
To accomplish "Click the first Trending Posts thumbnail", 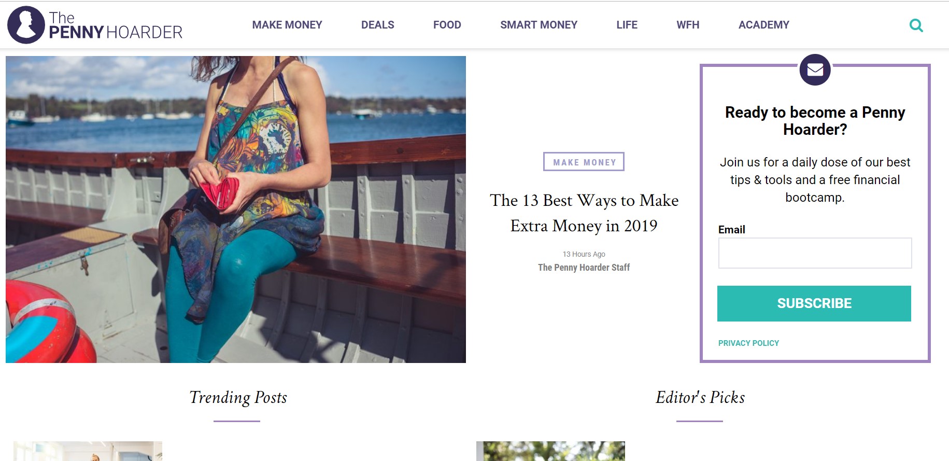I will 88,451.
